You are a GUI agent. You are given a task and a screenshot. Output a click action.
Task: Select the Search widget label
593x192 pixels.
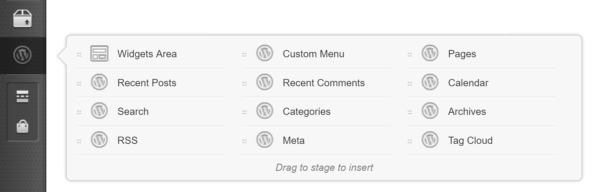133,112
